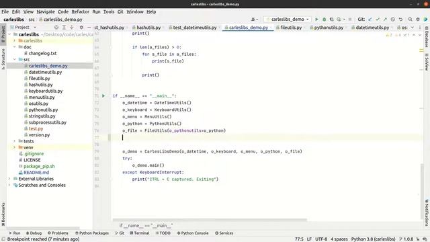
Task: Click the JetBrains Toolbox colorful icon
Action: click(x=425, y=19)
